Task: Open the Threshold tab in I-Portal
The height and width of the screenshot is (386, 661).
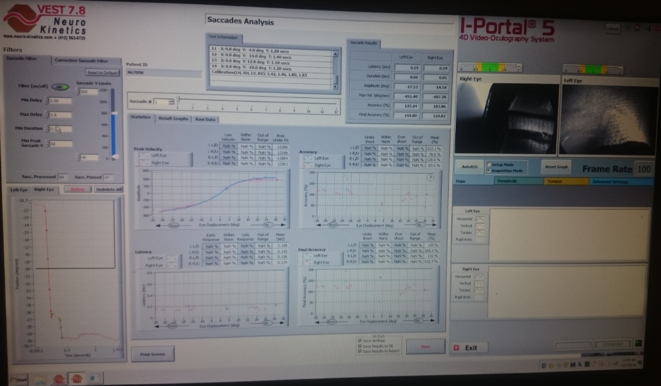Action: tap(519, 181)
